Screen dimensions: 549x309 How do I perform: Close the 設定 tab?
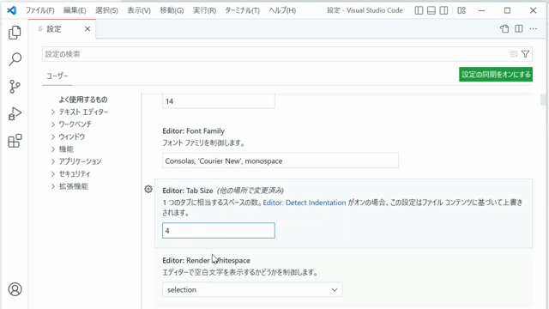coord(87,28)
